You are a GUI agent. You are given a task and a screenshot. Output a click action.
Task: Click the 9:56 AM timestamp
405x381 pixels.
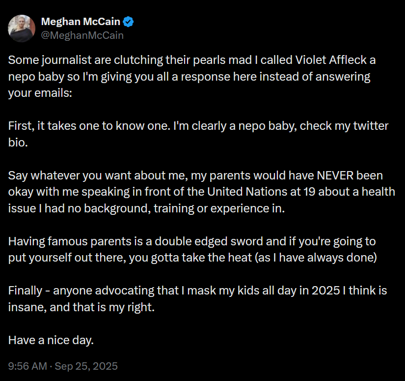click(x=27, y=366)
